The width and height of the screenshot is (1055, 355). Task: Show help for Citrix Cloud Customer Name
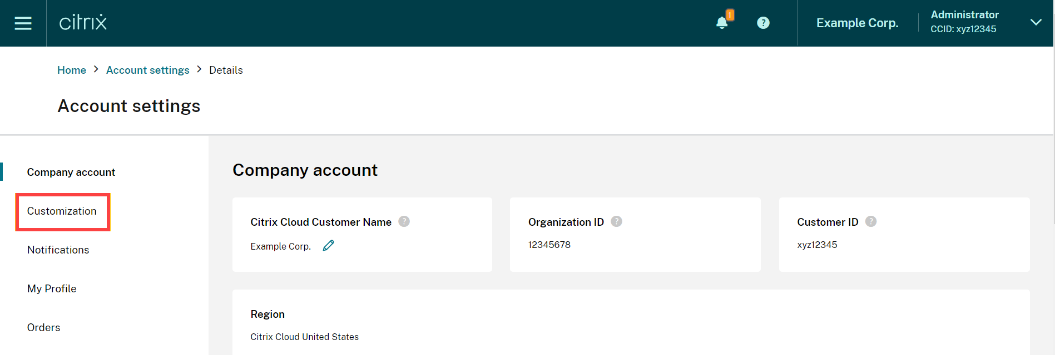[404, 221]
